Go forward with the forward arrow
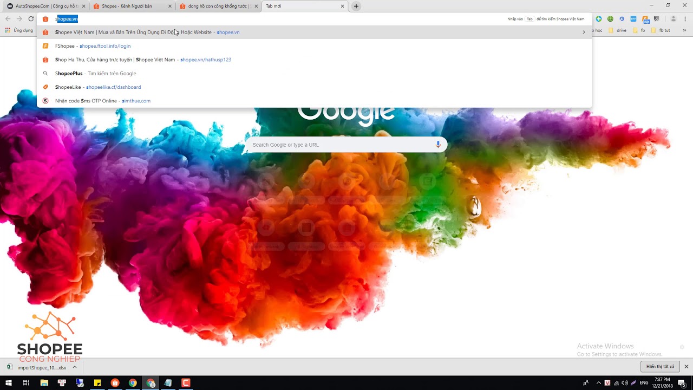 point(19,19)
